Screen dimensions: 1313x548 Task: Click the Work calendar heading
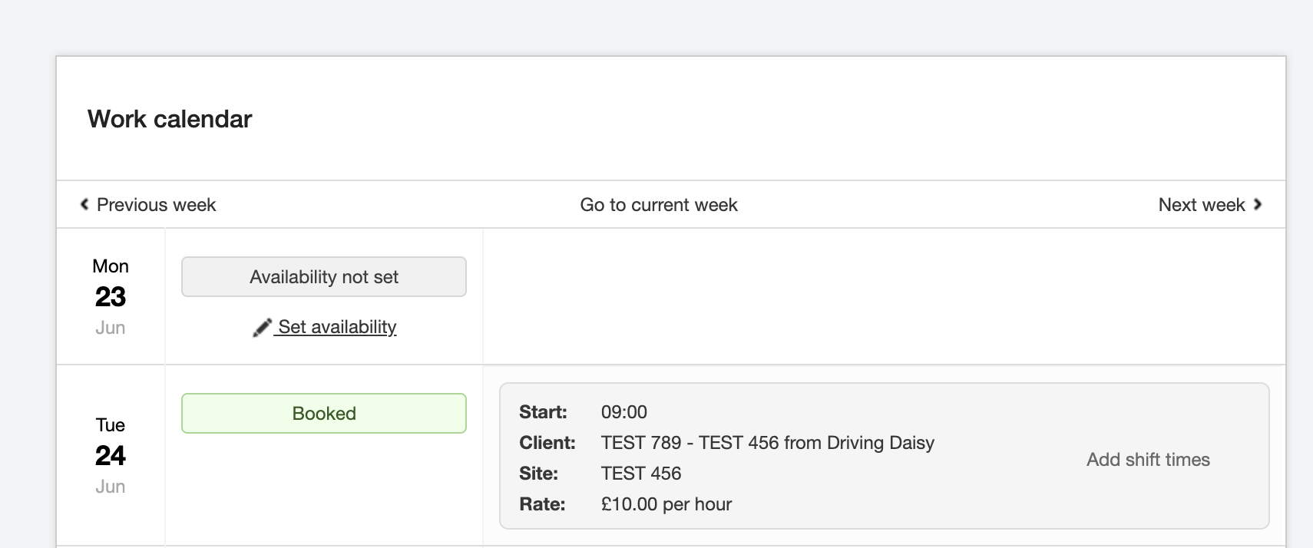click(x=170, y=119)
